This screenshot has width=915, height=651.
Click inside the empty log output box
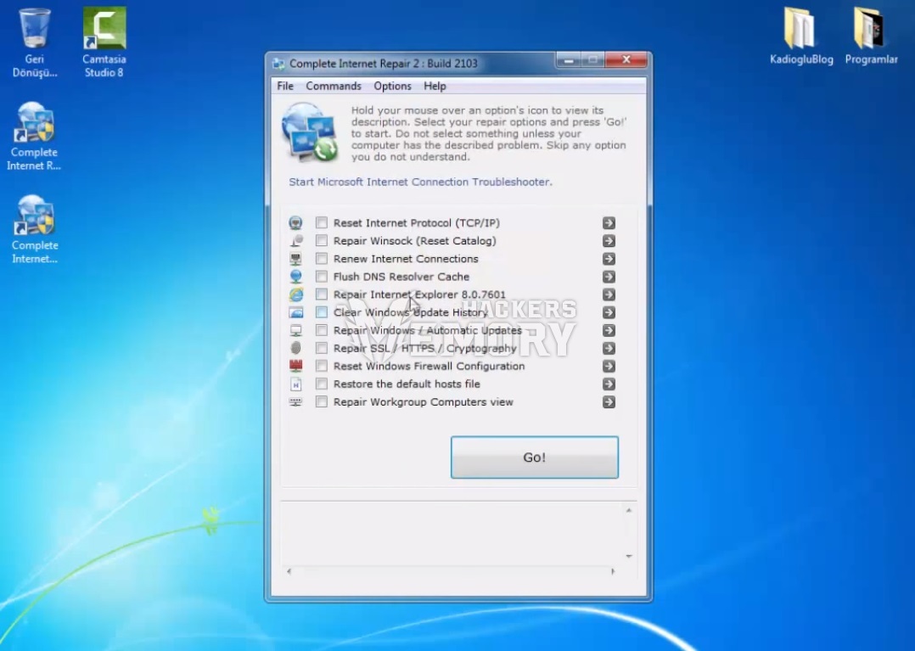point(452,534)
